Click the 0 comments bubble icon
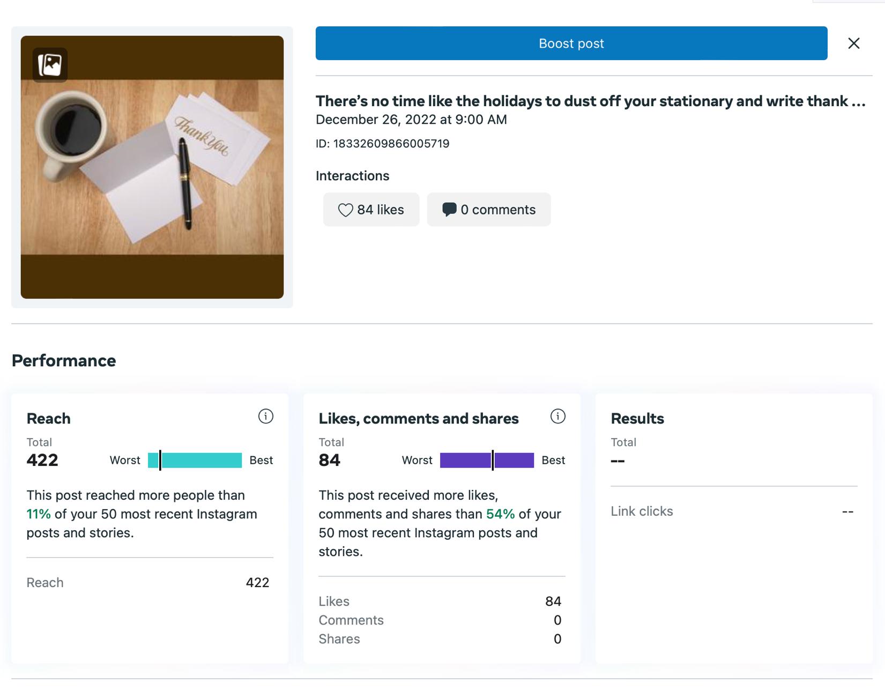Image resolution: width=885 pixels, height=698 pixels. [449, 210]
